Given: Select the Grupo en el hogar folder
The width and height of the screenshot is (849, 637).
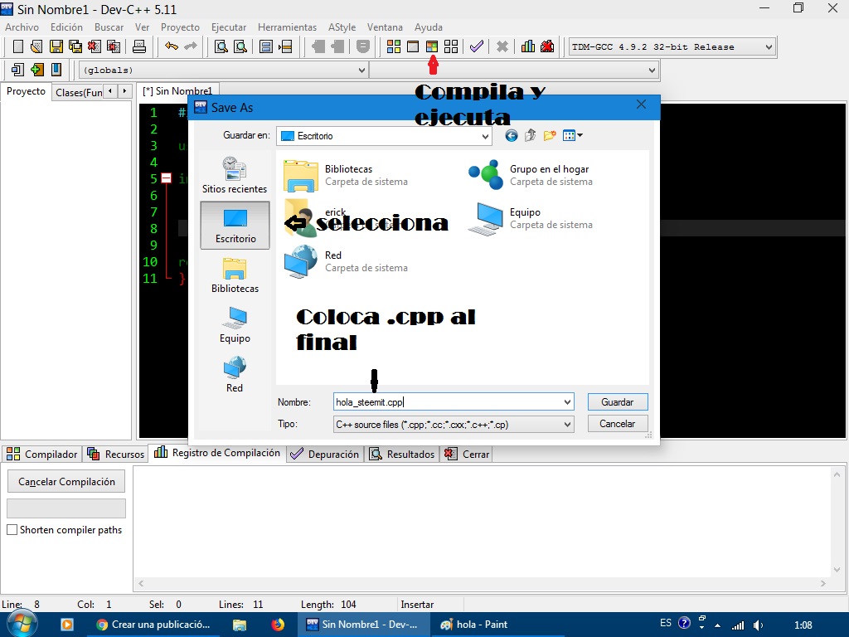Looking at the screenshot, I should point(531,175).
